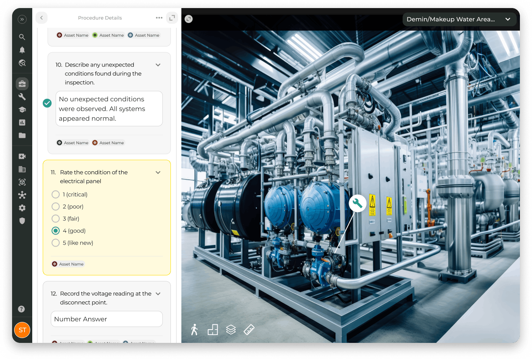Open the orange Asset Name tag in question 10
The width and height of the screenshot is (532, 359).
click(x=108, y=143)
